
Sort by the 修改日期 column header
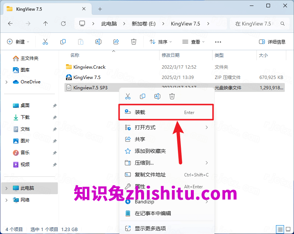171,55
